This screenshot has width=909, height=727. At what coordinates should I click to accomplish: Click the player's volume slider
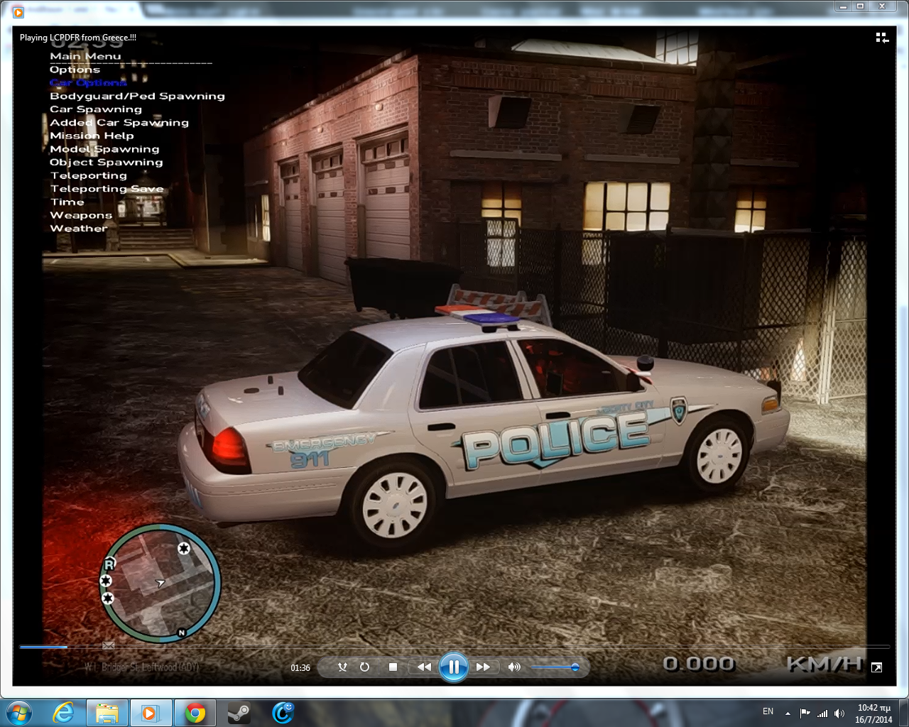click(x=554, y=667)
